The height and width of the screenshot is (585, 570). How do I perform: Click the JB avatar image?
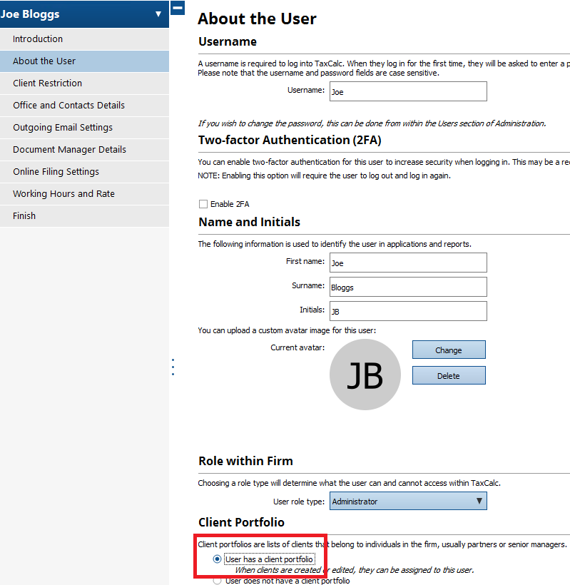(x=365, y=375)
